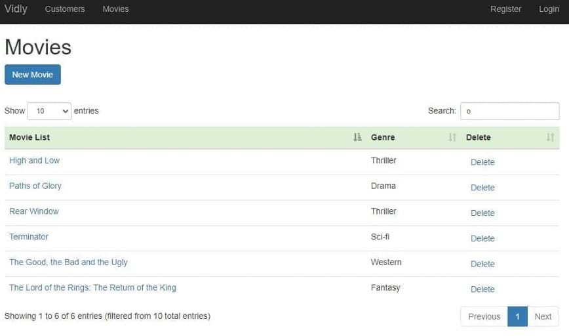Viewport: 569px width, 336px height.
Task: Focus the Search input field
Action: pos(509,111)
